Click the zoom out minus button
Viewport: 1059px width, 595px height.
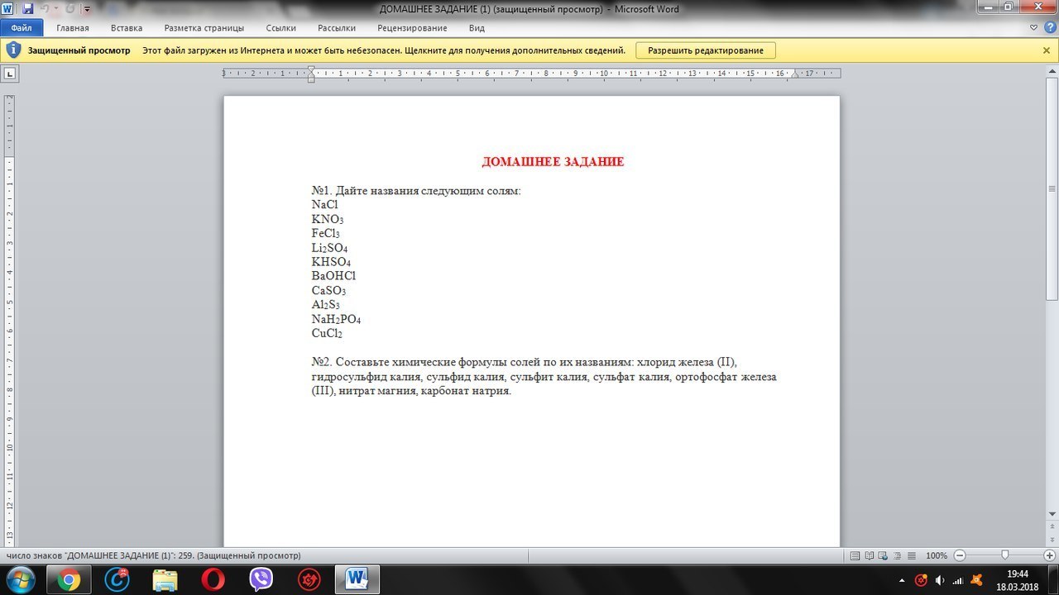coord(959,555)
